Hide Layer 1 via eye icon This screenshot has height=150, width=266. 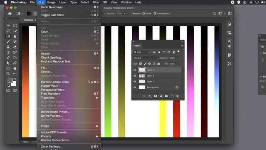[135, 82]
